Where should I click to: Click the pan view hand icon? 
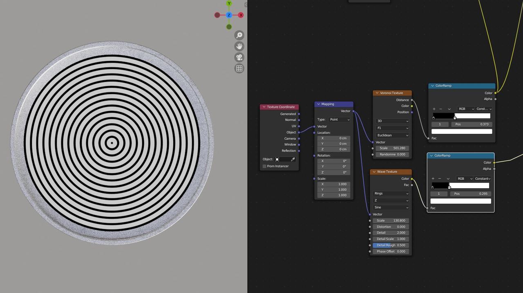click(x=239, y=46)
